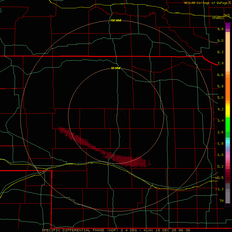
Task: Click the 100 NMI range ring label
Action: pos(116,20)
